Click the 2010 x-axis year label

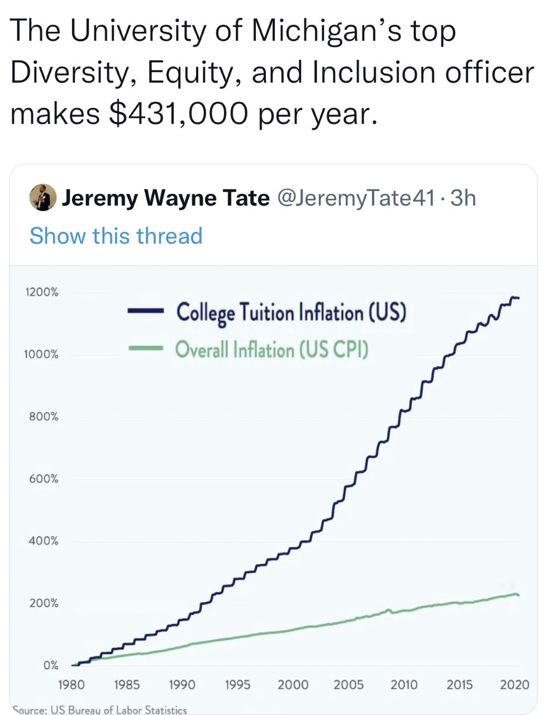click(404, 685)
